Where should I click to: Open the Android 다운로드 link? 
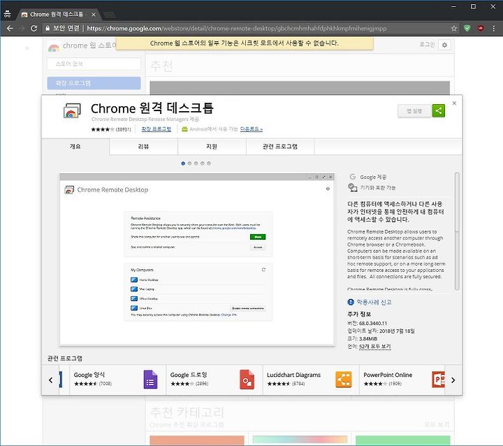(x=251, y=129)
